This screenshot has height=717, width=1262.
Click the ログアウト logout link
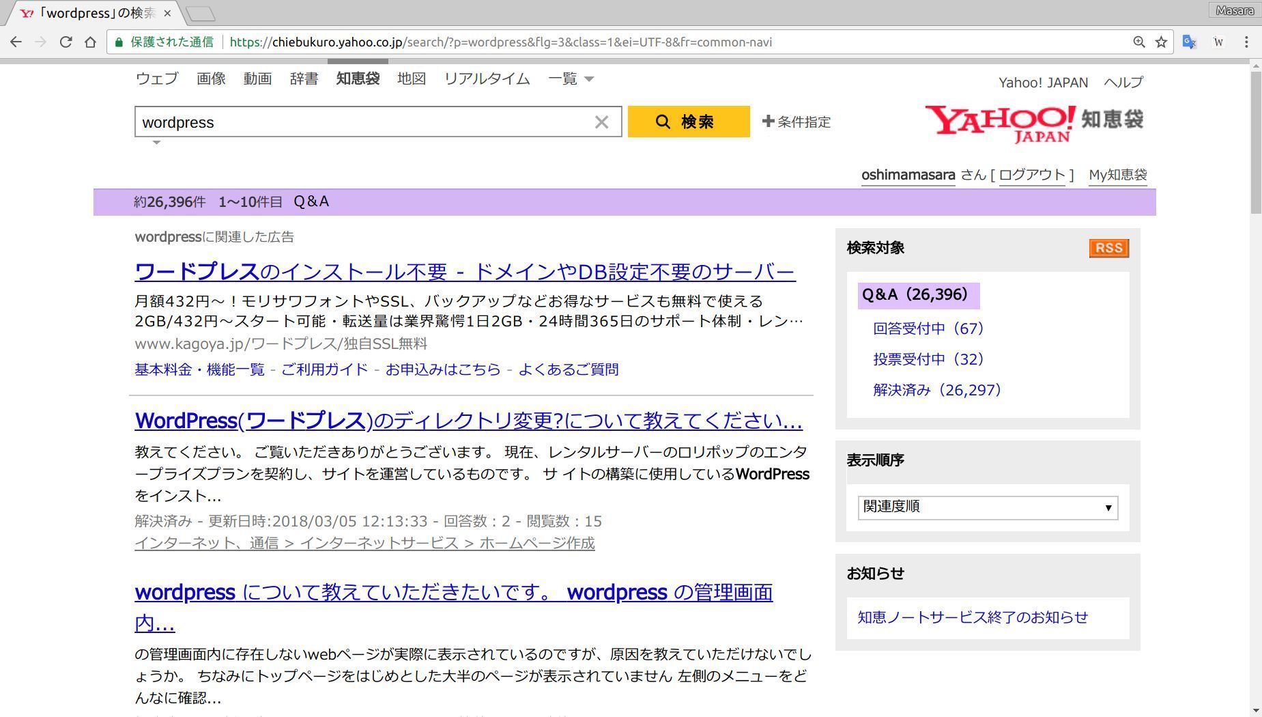point(1032,175)
